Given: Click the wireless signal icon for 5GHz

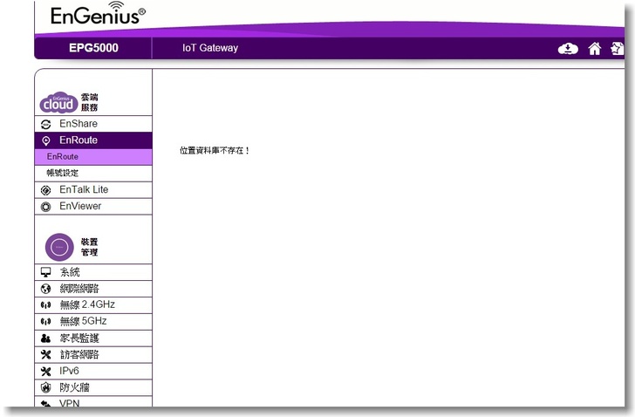Looking at the screenshot, I should [45, 321].
